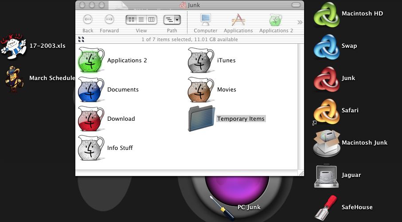Click the Safari orange knot alias icon
This screenshot has height=222, width=402.
tap(327, 111)
